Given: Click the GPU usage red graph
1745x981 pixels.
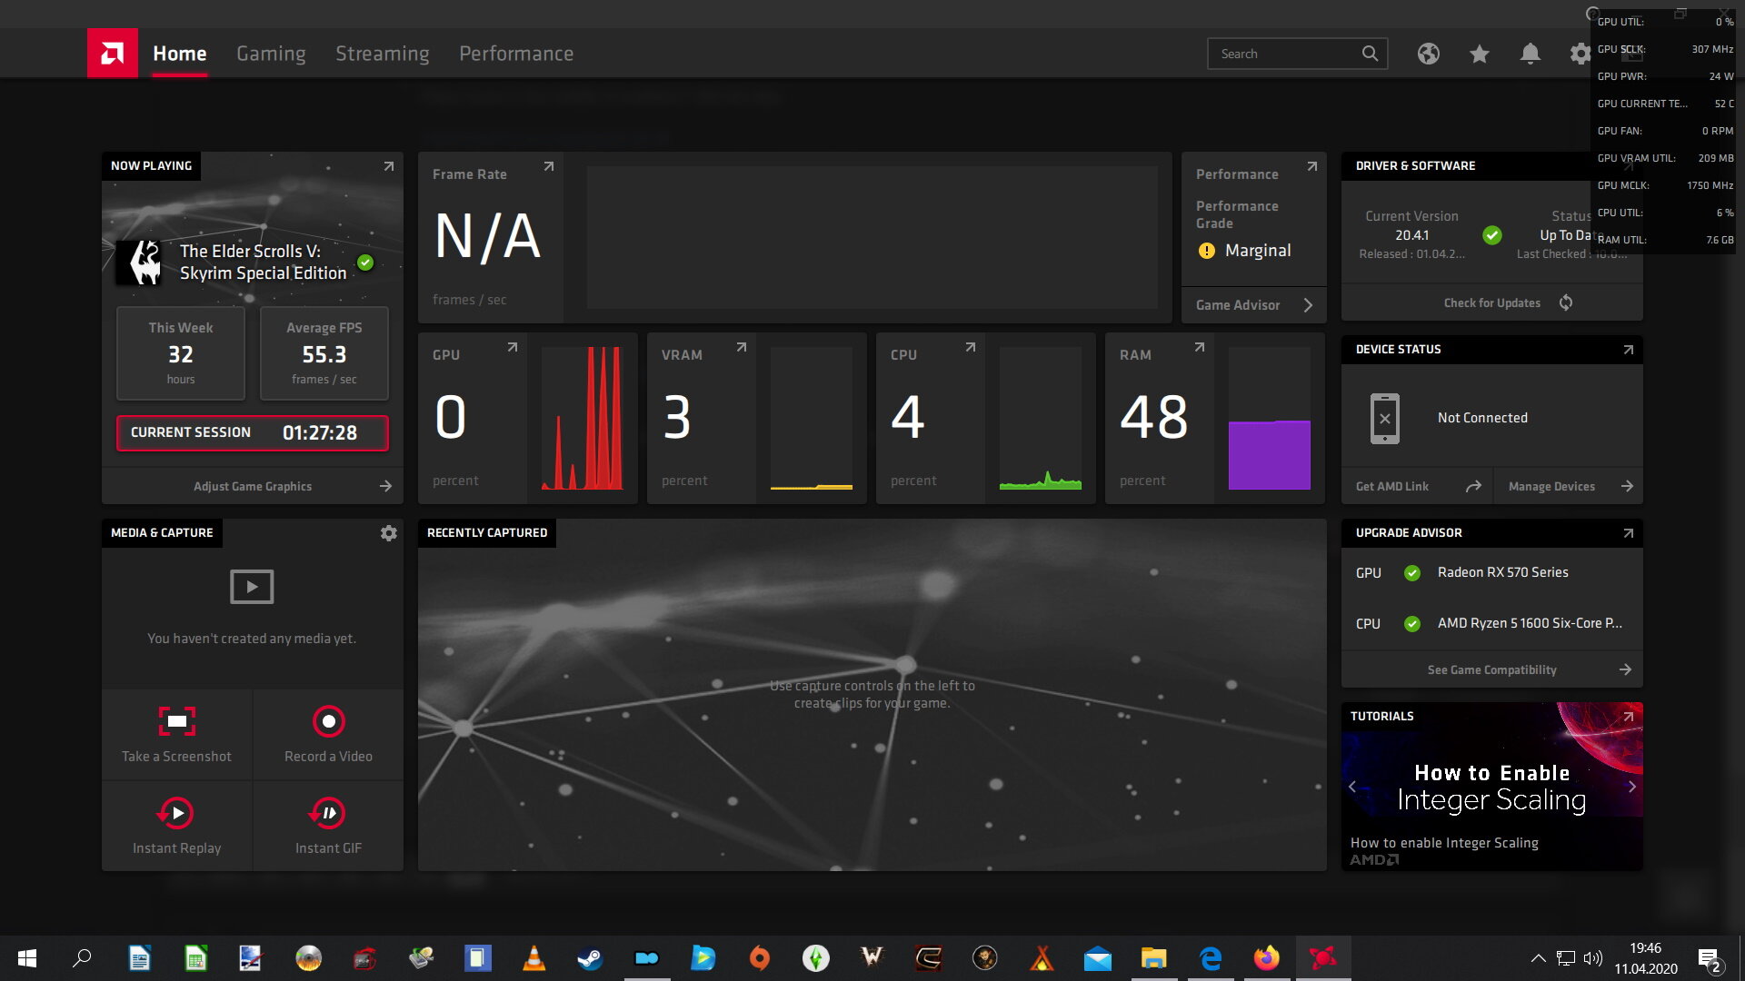Looking at the screenshot, I should click(583, 418).
